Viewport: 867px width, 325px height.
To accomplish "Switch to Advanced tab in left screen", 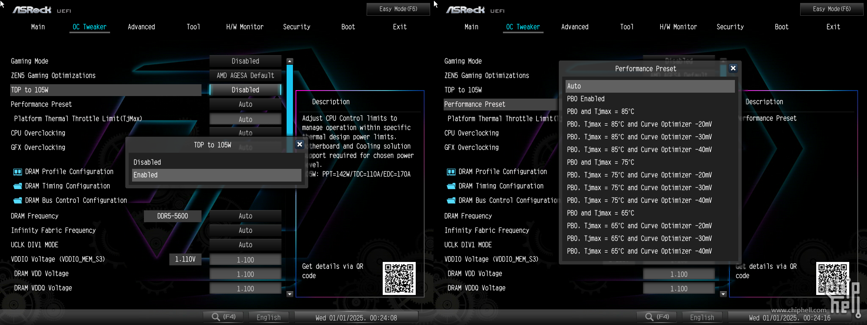I will [141, 27].
